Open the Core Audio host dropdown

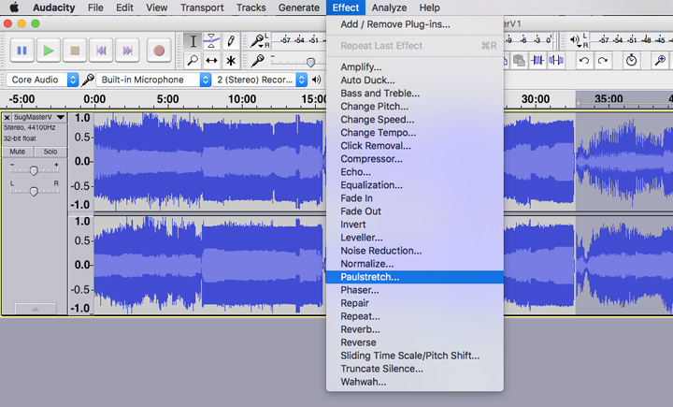(42, 80)
